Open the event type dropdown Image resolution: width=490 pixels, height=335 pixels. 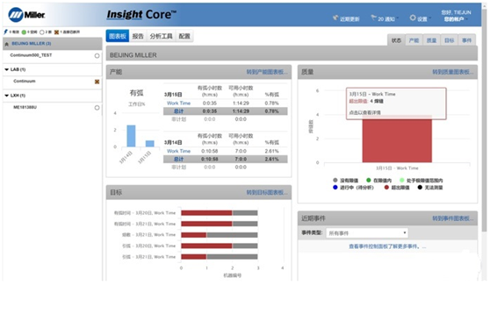[367, 233]
